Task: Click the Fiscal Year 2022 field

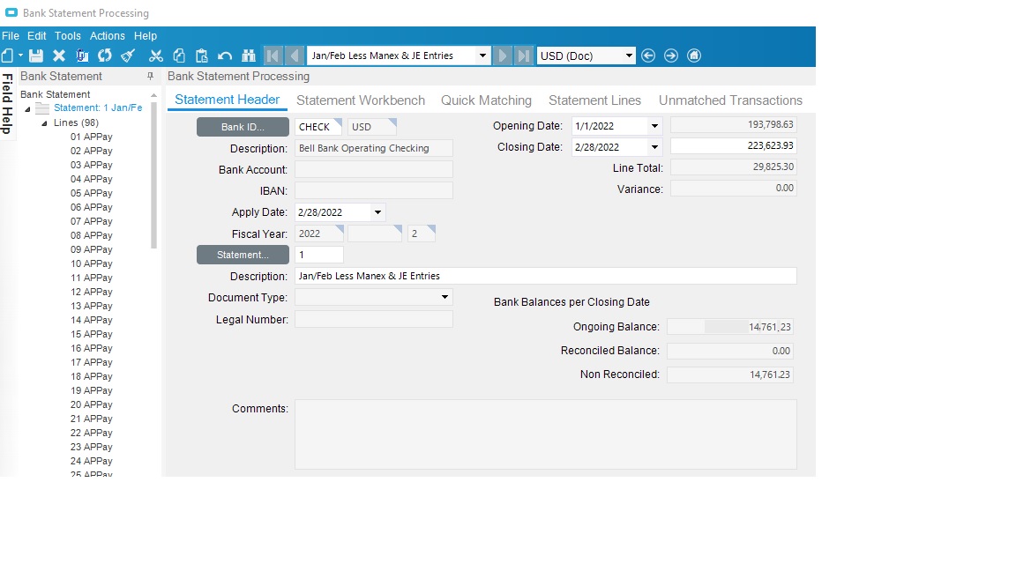Action: click(x=318, y=234)
